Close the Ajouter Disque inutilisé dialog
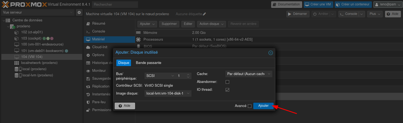The width and height of the screenshot is (403, 123). [270, 53]
